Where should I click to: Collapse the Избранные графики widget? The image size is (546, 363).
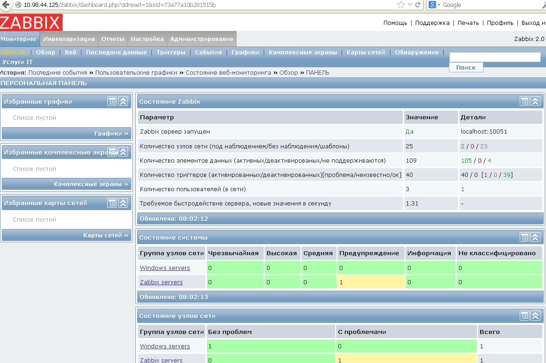122,101
